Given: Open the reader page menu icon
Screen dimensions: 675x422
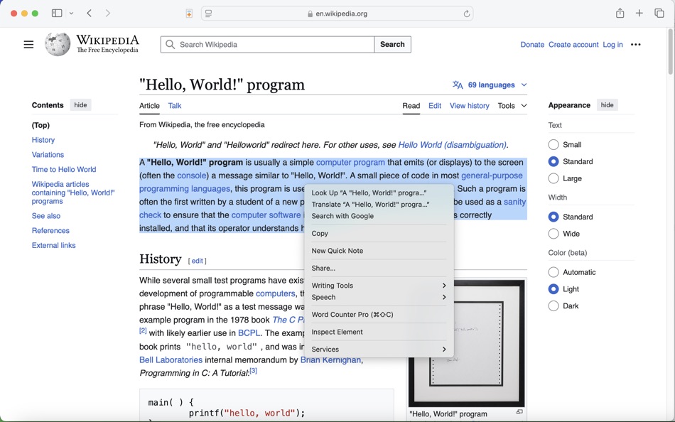Looking at the screenshot, I should [x=209, y=13].
